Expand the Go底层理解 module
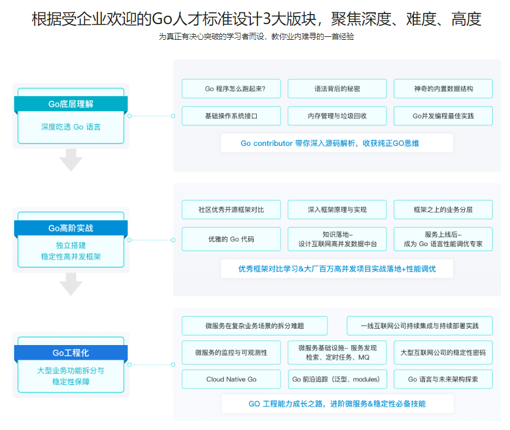 (70, 104)
